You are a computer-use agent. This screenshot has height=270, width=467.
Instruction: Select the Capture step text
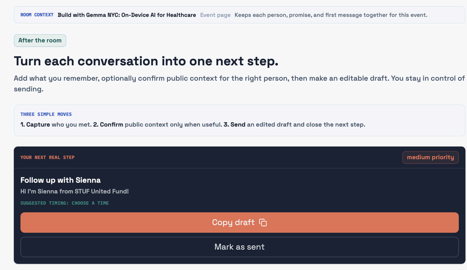click(56, 125)
